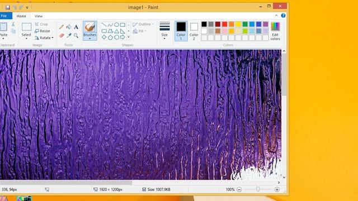The height and width of the screenshot is (201, 358).
Task: Activate the Color 1 foreground button
Action: click(x=181, y=31)
